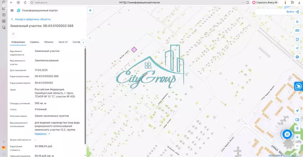The height and width of the screenshot is (157, 303).
Task: Open the map overview window button
Action: [297, 120]
